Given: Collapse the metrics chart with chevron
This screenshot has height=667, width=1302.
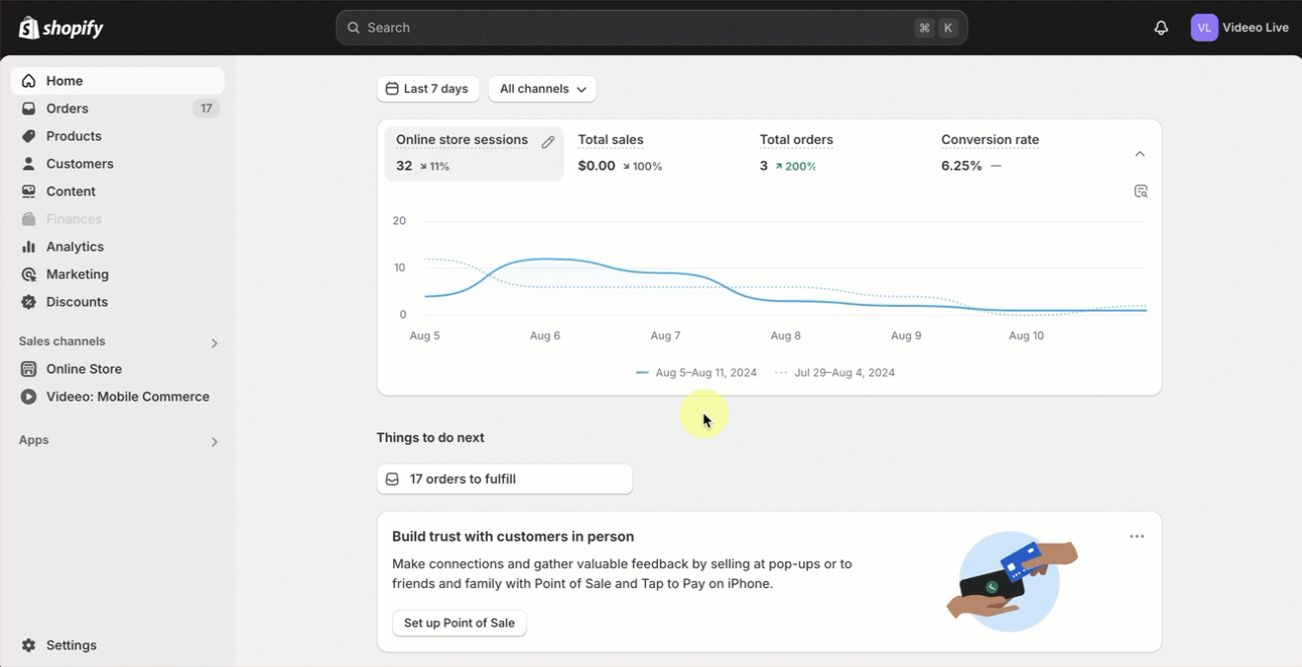Looking at the screenshot, I should [x=1139, y=154].
